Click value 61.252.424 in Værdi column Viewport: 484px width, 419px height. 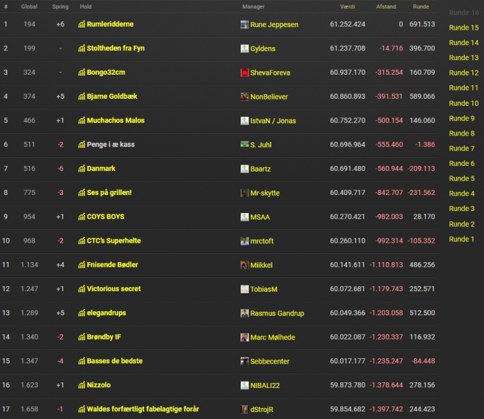347,24
